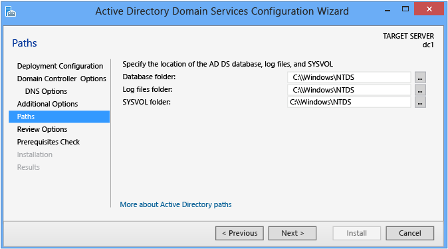The width and height of the screenshot is (448, 249).
Task: Browse for the Log files folder location
Action: [x=420, y=90]
